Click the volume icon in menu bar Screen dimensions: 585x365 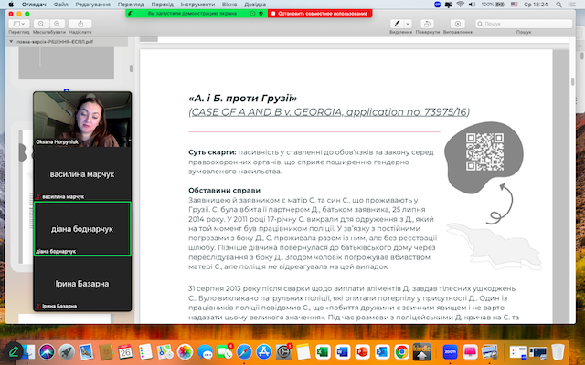point(472,5)
